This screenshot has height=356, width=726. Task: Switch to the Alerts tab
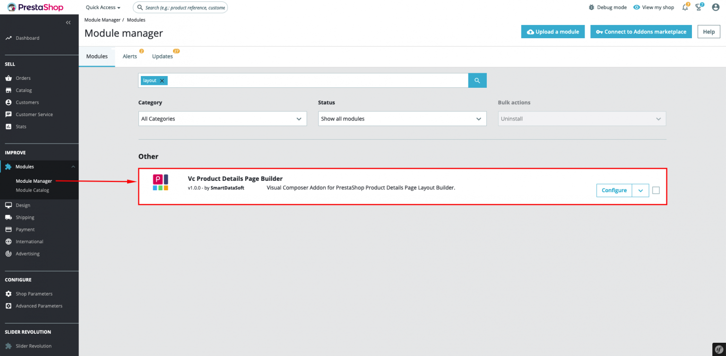click(x=130, y=56)
